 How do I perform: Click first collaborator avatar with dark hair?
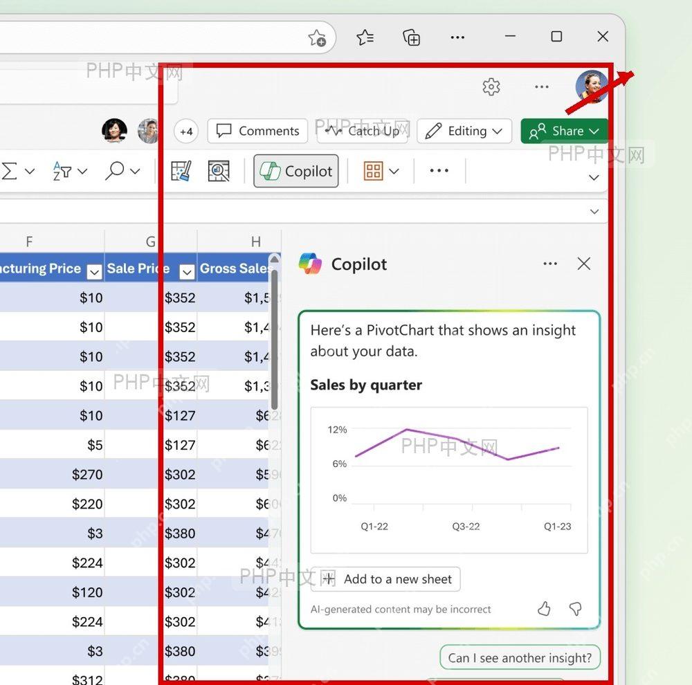click(x=114, y=131)
